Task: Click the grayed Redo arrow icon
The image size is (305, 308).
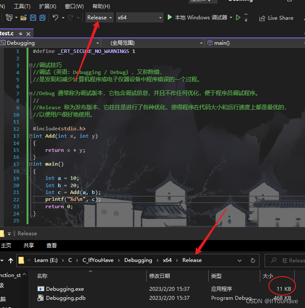Action: coord(71,18)
